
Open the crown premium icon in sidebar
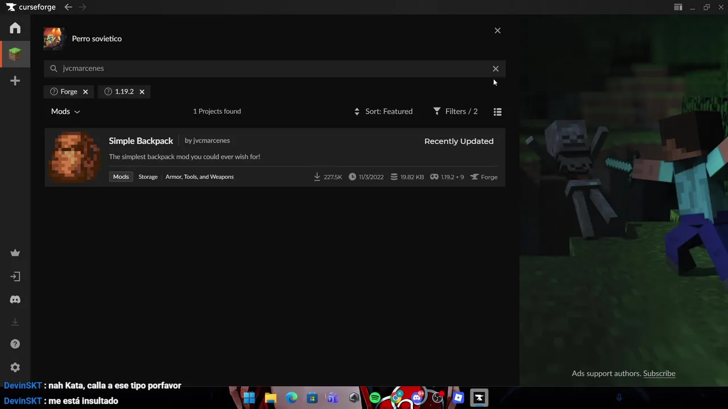(x=15, y=253)
